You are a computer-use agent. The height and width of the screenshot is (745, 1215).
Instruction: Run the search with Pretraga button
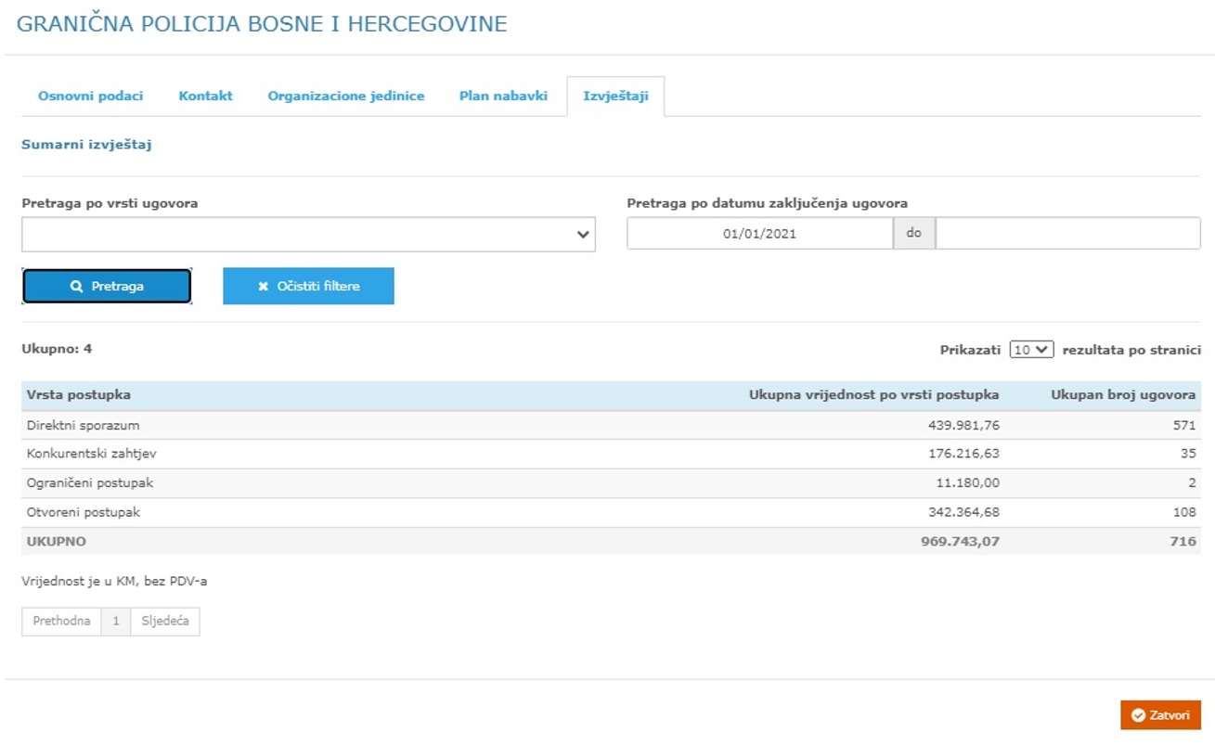click(107, 287)
